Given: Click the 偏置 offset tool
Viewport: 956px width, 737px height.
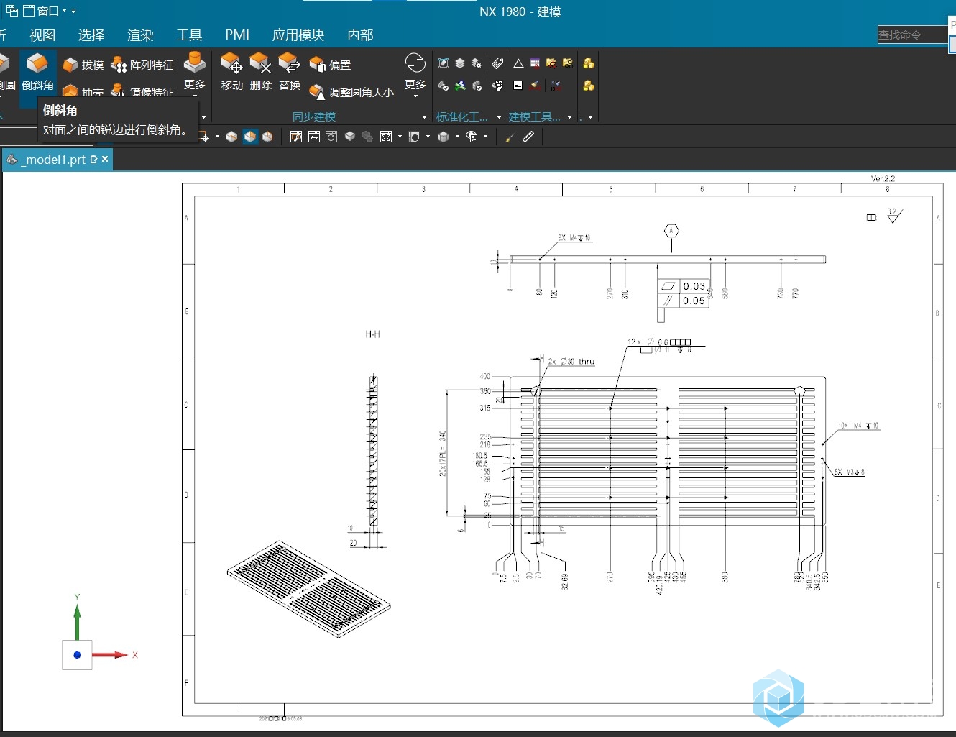Looking at the screenshot, I should 330,65.
